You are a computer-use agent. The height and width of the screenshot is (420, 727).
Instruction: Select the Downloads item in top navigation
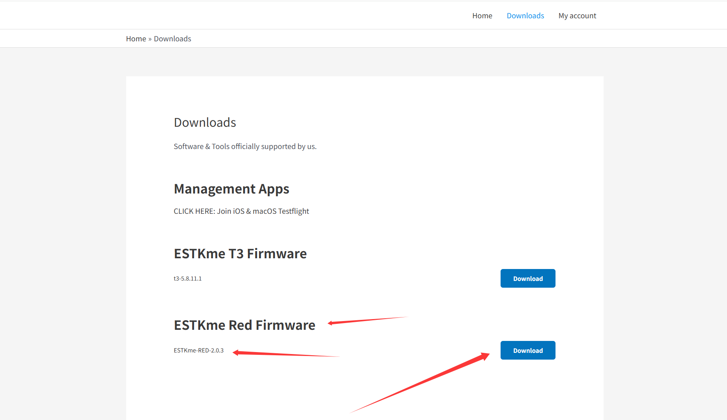pyautogui.click(x=525, y=16)
